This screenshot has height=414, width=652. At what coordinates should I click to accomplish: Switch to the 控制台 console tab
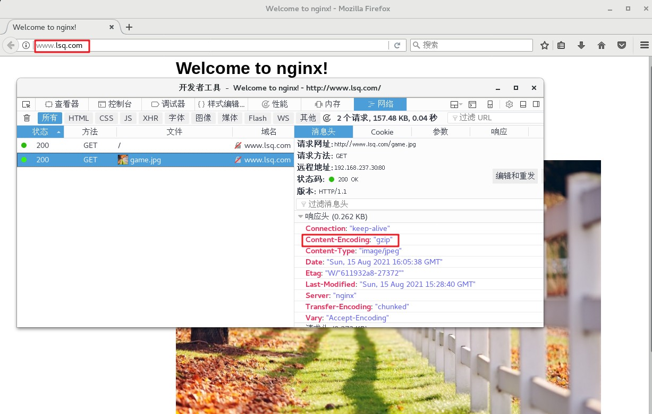(115, 104)
